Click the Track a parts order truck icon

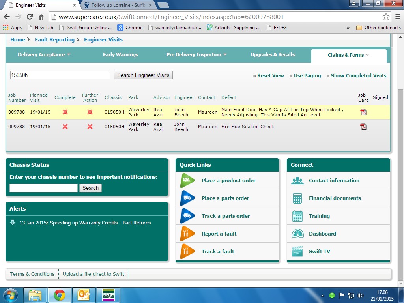tap(187, 216)
